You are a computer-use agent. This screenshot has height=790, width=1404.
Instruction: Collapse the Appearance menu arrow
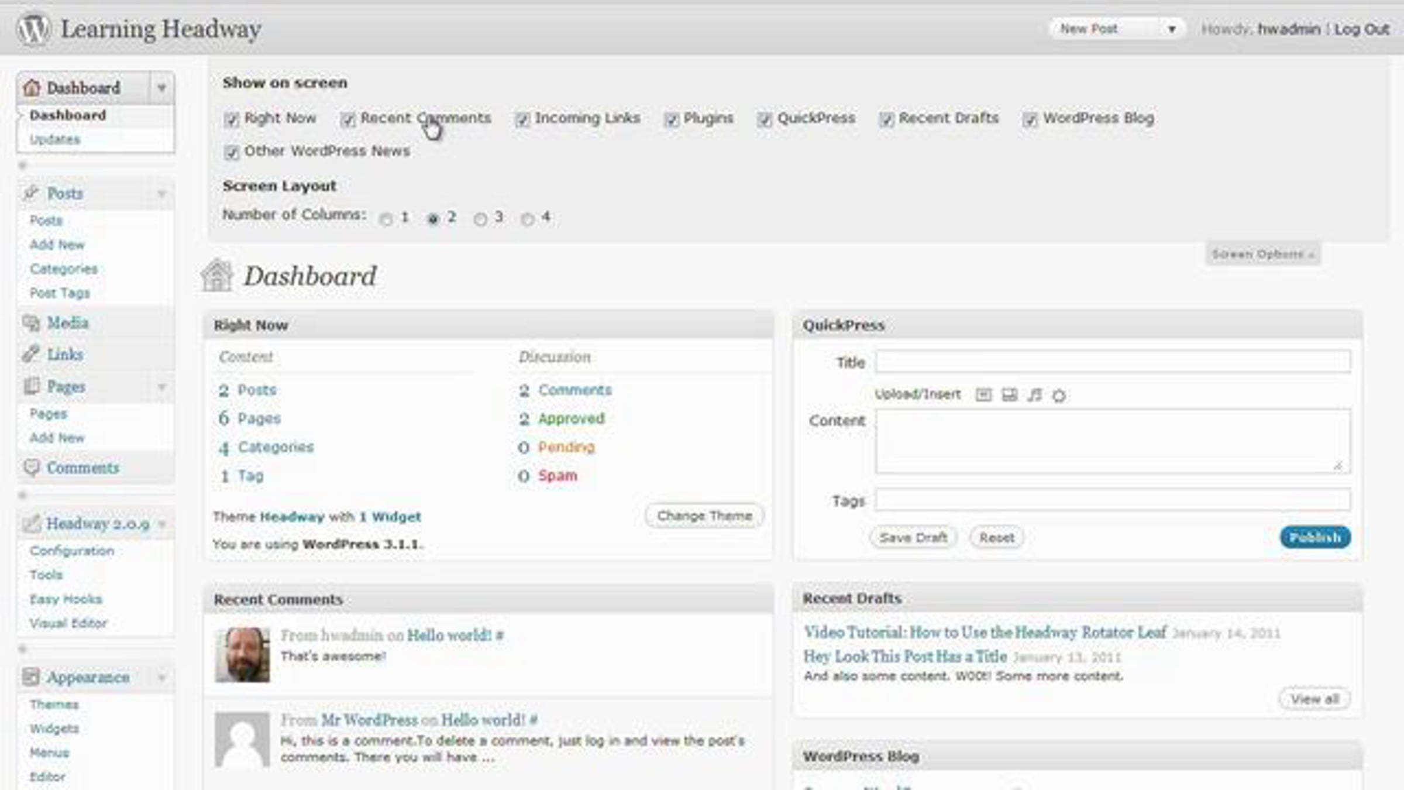[162, 678]
